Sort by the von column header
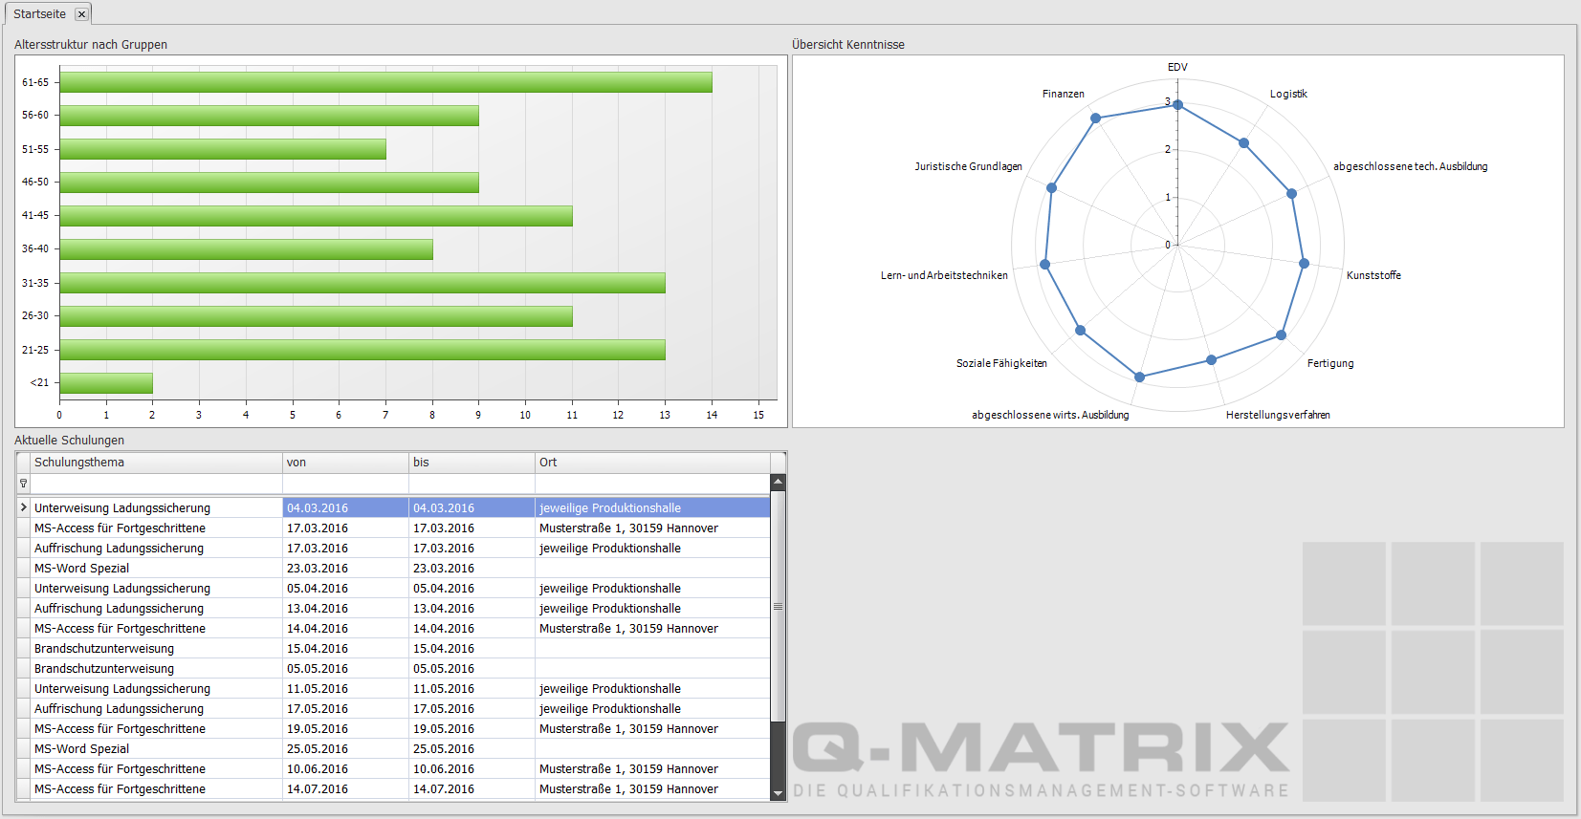The image size is (1581, 819). point(345,463)
